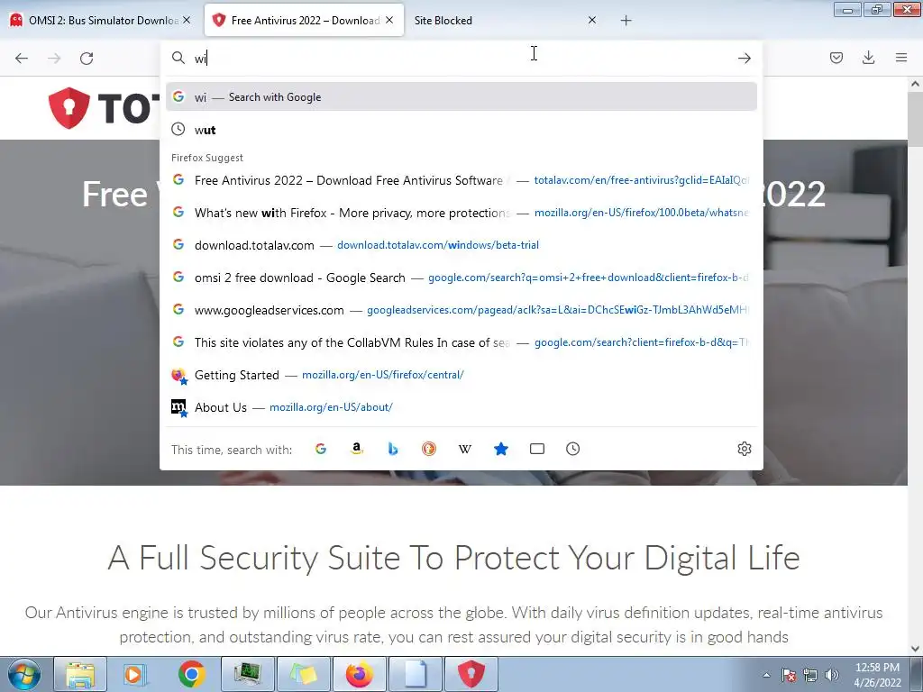Search this time with Wikipedia icon
This screenshot has height=692, width=923.
465,449
